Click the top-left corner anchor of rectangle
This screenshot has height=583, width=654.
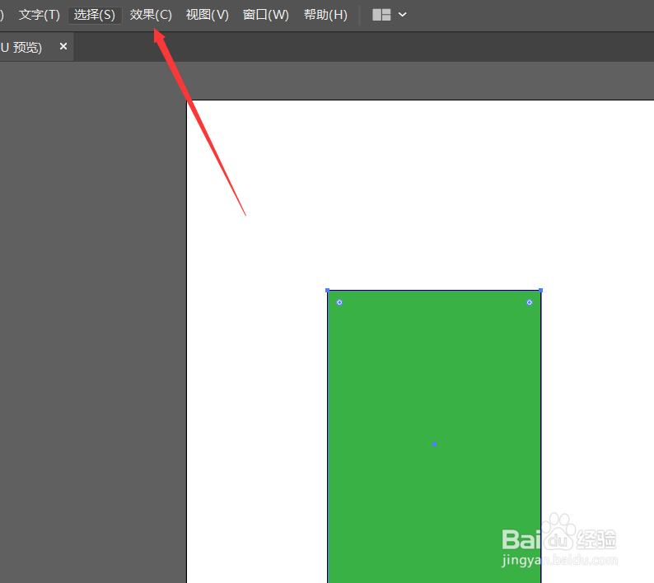(328, 290)
